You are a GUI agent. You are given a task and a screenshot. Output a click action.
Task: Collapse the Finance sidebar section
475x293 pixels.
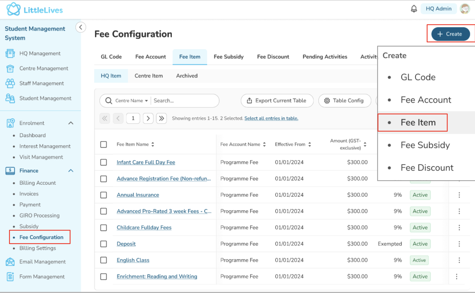(x=71, y=171)
